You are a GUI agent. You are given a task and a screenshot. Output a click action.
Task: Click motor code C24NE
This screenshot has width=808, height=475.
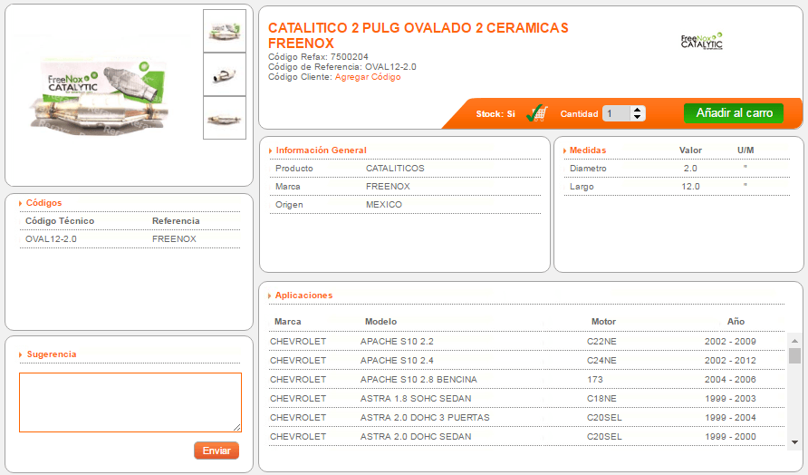pyautogui.click(x=601, y=361)
